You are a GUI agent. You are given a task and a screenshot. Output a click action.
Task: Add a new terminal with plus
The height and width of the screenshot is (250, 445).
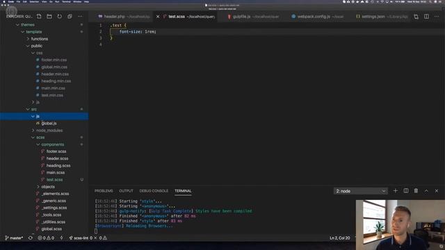coord(396,191)
